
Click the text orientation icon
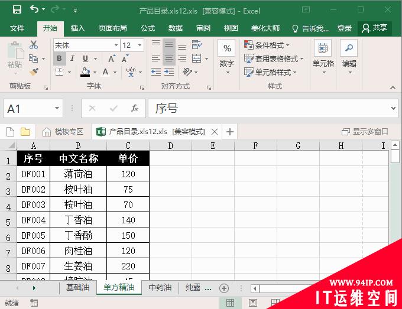click(x=187, y=72)
